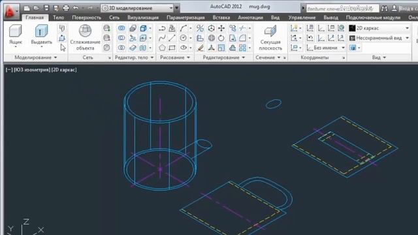The height and width of the screenshot is (235, 418).
Task: Save the drawing with the floppy icon
Action: 46,8
